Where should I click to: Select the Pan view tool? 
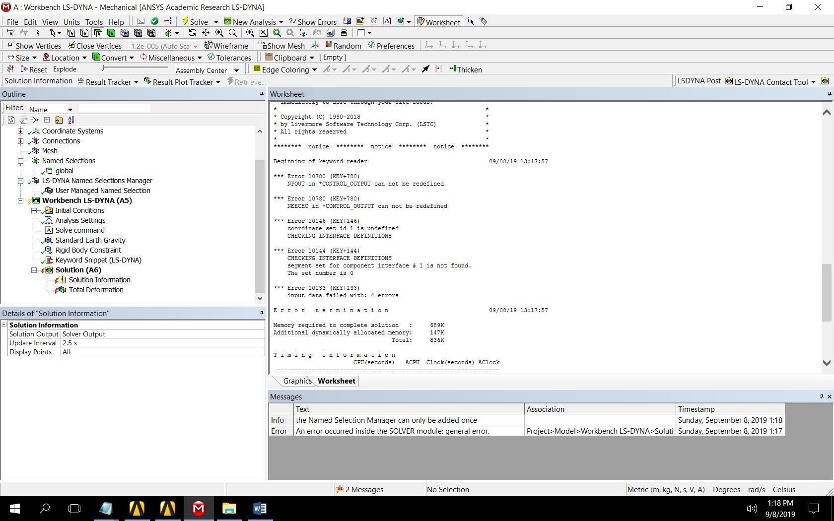click(206, 33)
